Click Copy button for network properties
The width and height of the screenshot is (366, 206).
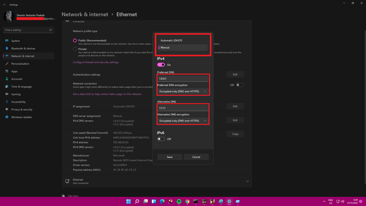[235, 134]
